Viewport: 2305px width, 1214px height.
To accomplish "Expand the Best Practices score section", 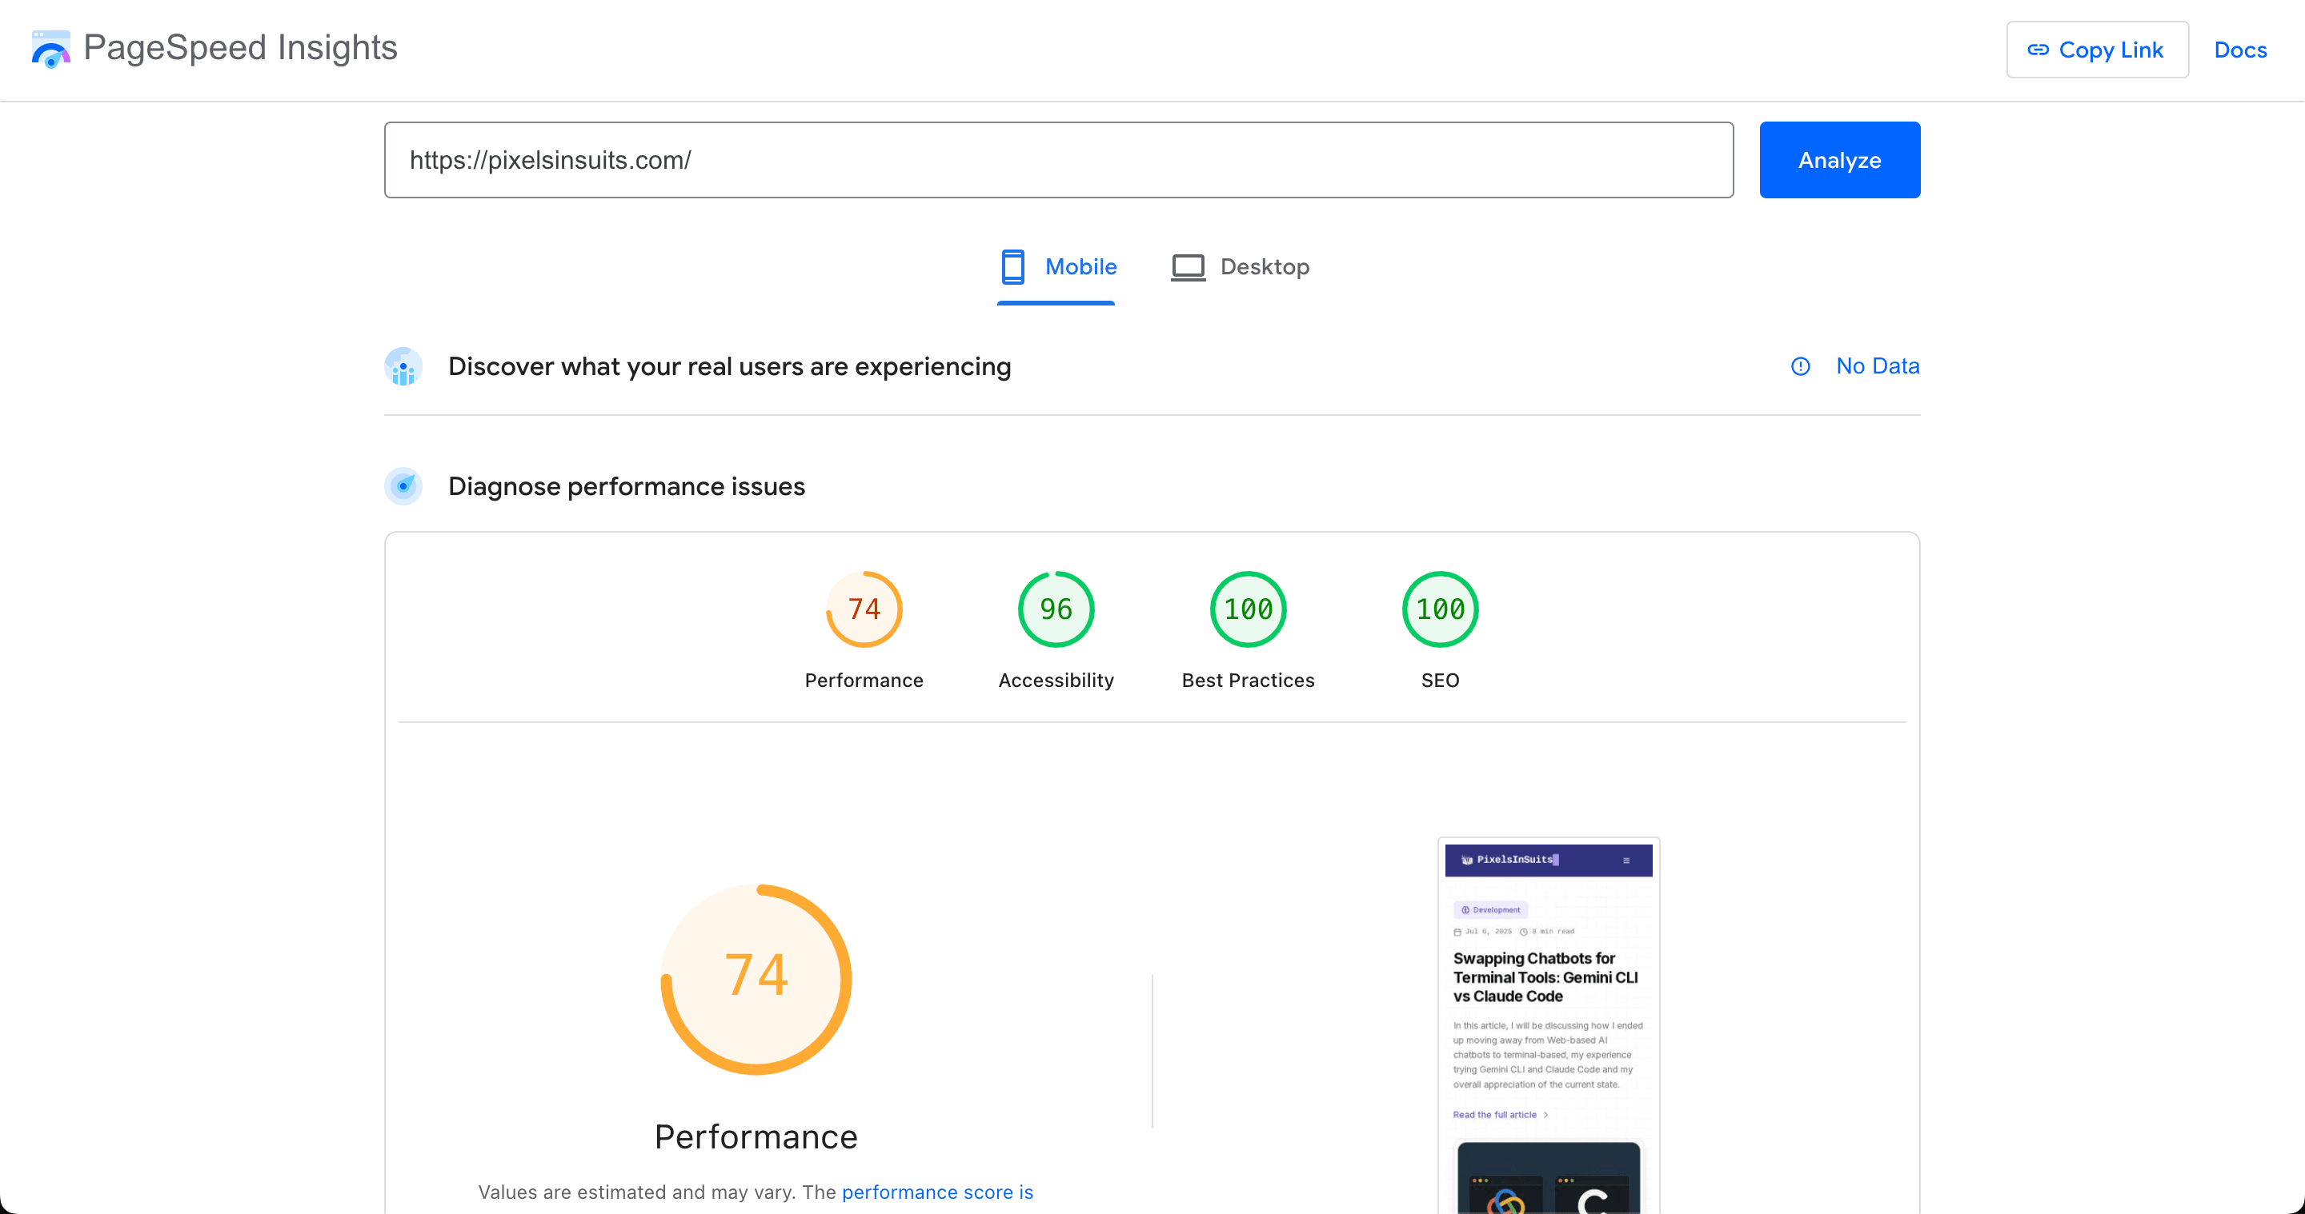I will click(1248, 609).
